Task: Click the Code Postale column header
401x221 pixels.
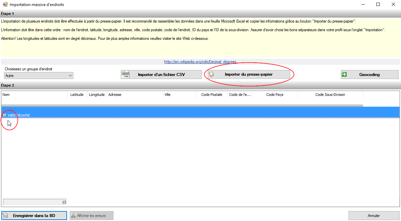Action: pos(212,95)
